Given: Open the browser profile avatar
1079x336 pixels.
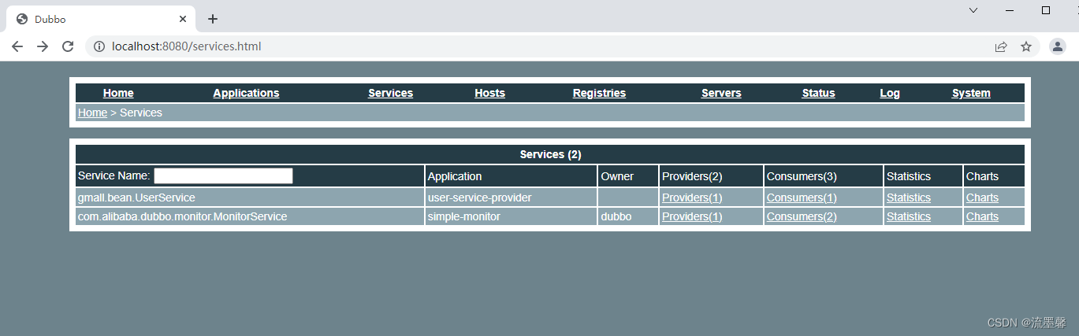Looking at the screenshot, I should click(x=1058, y=46).
